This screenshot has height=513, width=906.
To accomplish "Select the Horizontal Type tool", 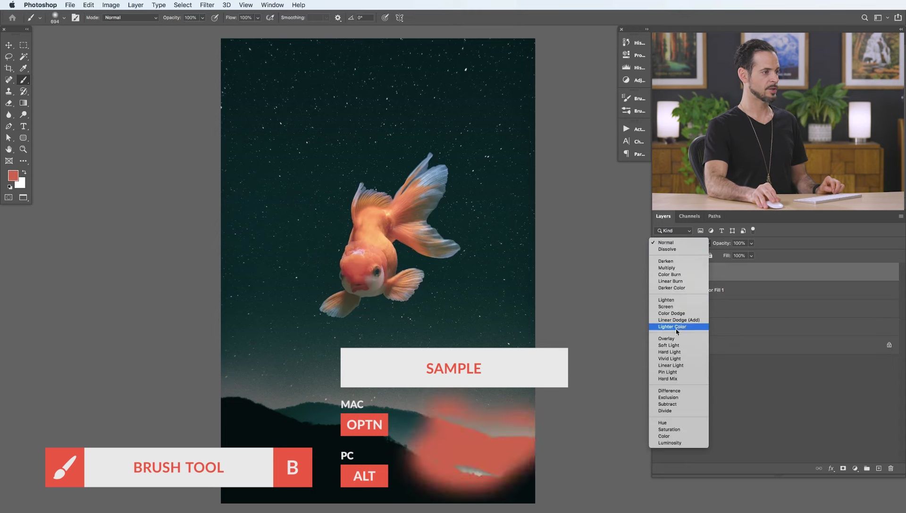I will [x=23, y=126].
